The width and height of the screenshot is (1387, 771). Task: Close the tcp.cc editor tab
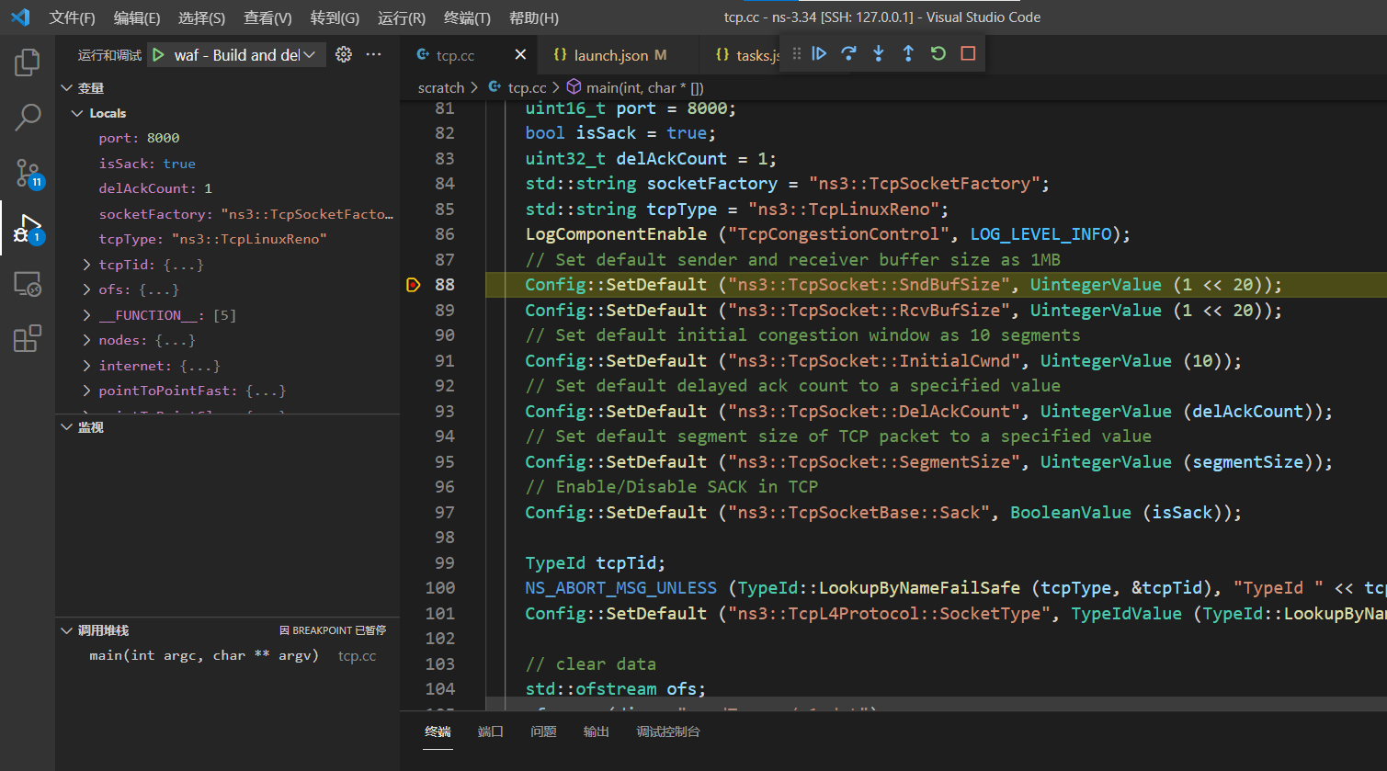(x=520, y=55)
